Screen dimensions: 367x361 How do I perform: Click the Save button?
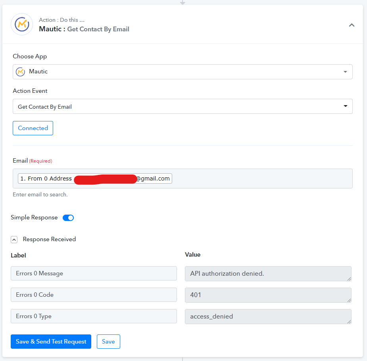[x=108, y=342]
